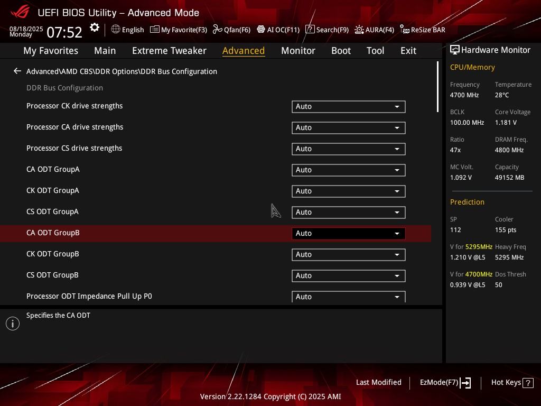Go back using the left arrow

(x=17, y=71)
